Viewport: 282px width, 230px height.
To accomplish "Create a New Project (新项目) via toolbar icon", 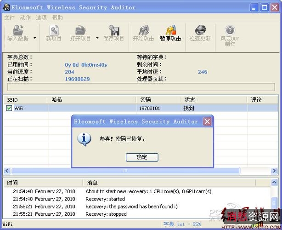I will click(x=54, y=33).
